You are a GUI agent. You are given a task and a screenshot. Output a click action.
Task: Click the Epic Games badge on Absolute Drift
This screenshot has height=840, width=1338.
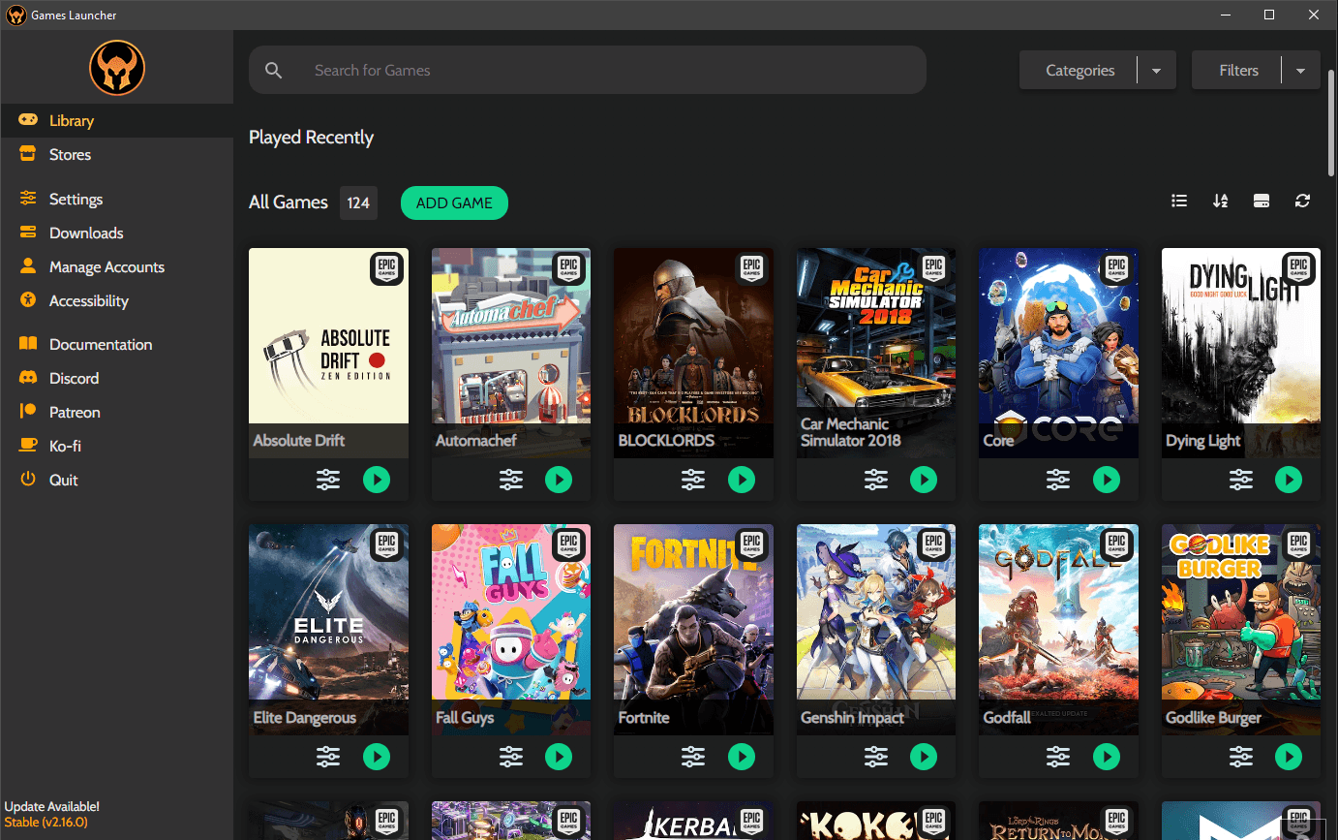[x=386, y=268]
